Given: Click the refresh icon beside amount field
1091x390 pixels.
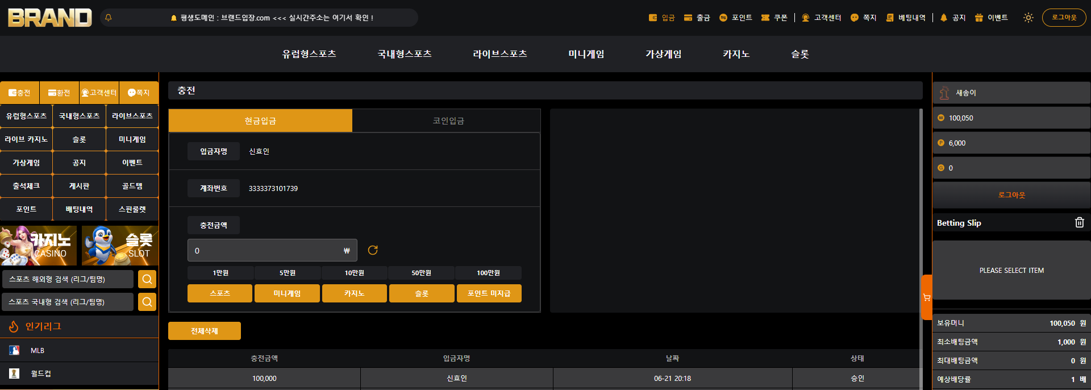Looking at the screenshot, I should (373, 250).
